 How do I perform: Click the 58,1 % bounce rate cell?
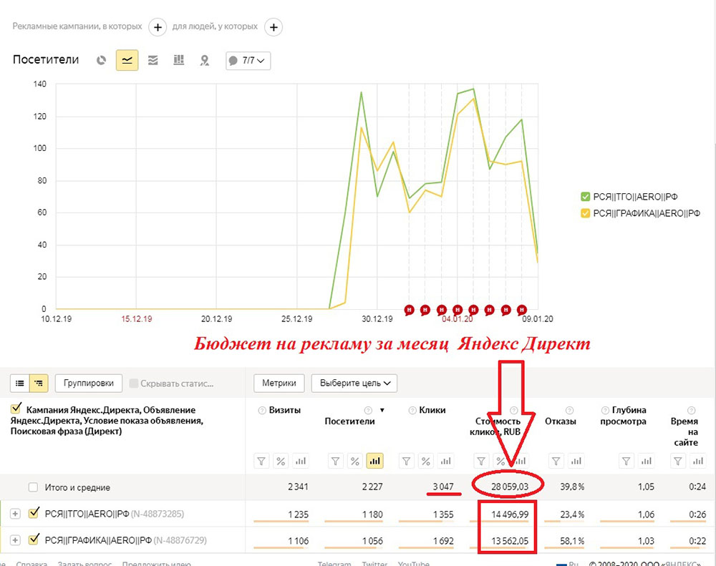572,541
